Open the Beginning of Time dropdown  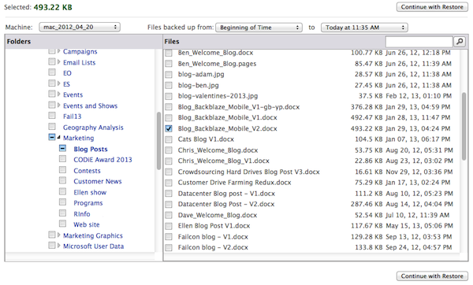(259, 28)
